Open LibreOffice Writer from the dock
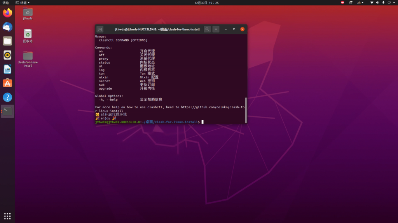398x223 pixels. point(7,69)
